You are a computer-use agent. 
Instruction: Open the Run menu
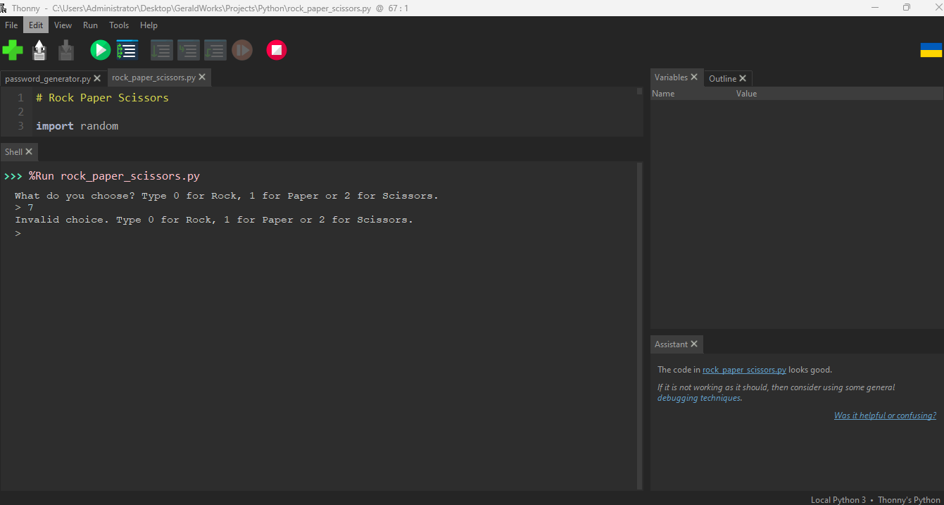coord(90,25)
